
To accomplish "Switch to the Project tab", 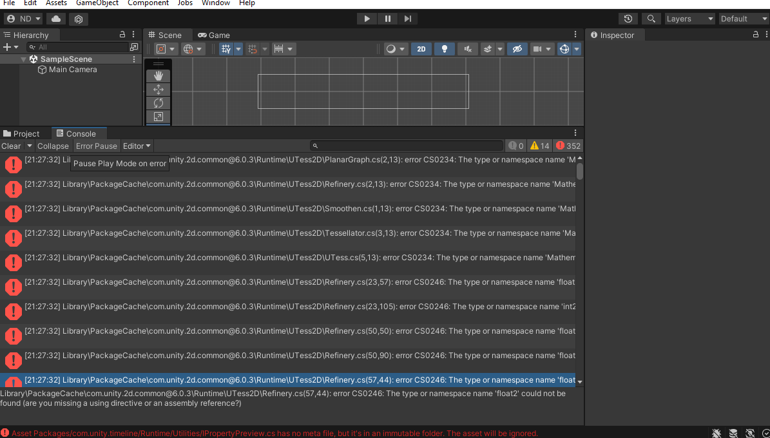I will [x=21, y=133].
